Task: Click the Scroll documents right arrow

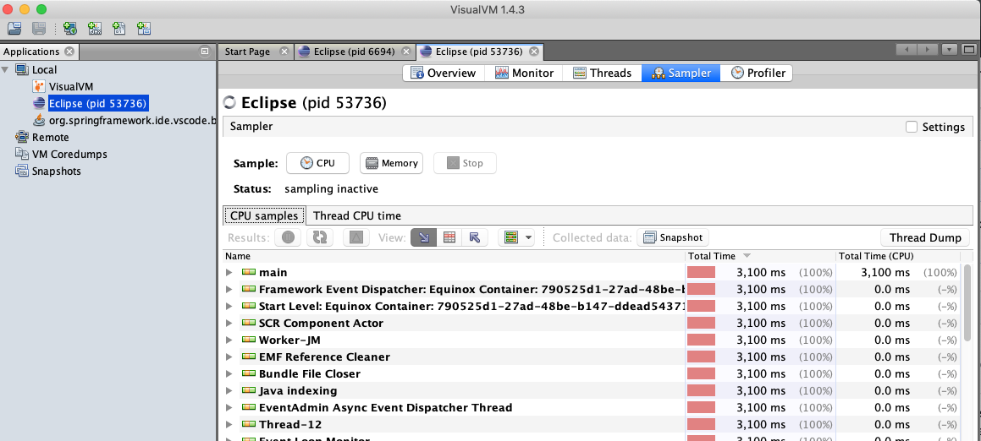Action: 927,49
